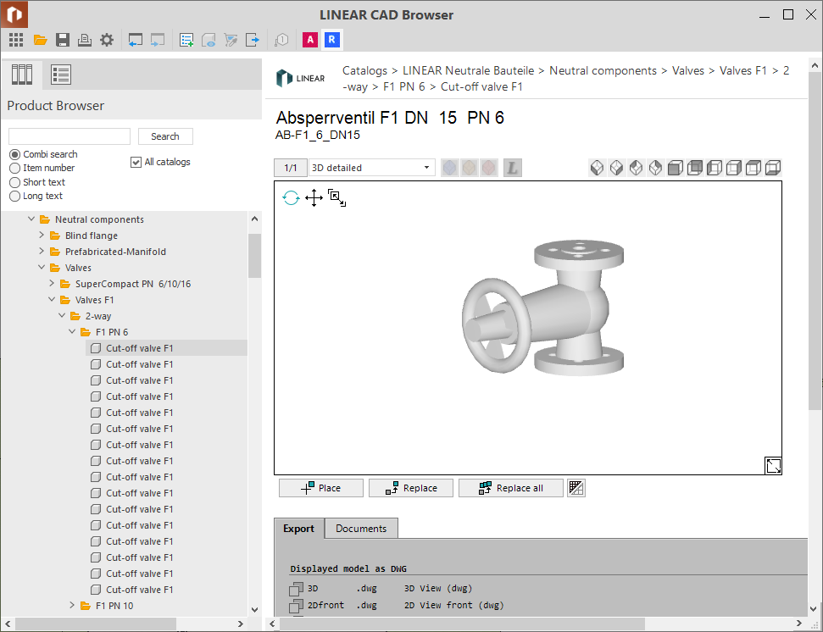Collapse the F1 PN 6 folder

click(x=72, y=332)
